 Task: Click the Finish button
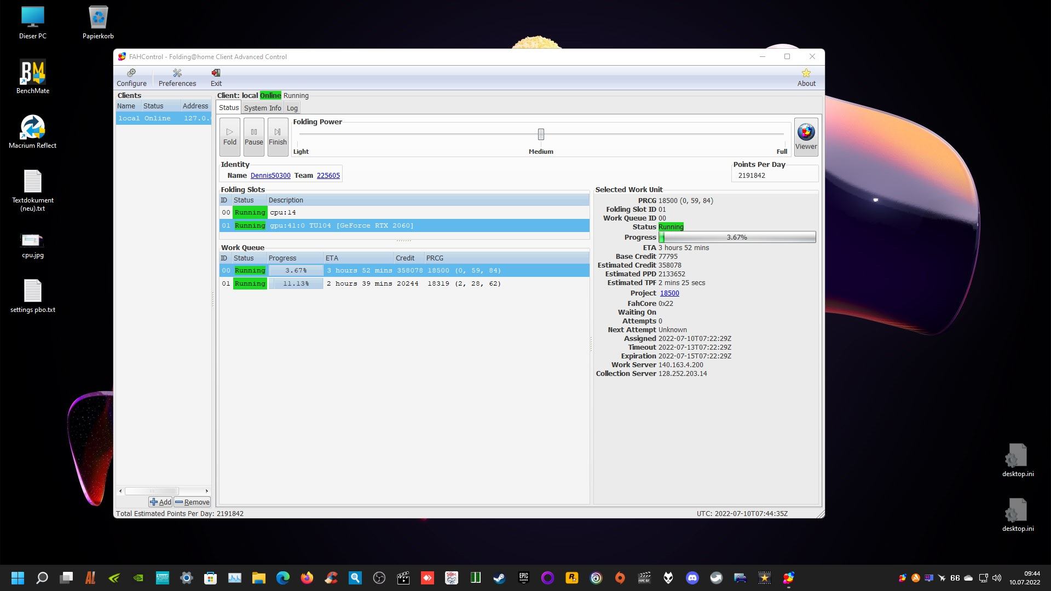(278, 136)
